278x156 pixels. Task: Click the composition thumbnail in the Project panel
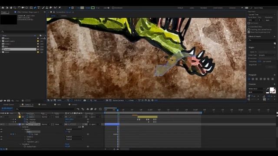coord(9,19)
